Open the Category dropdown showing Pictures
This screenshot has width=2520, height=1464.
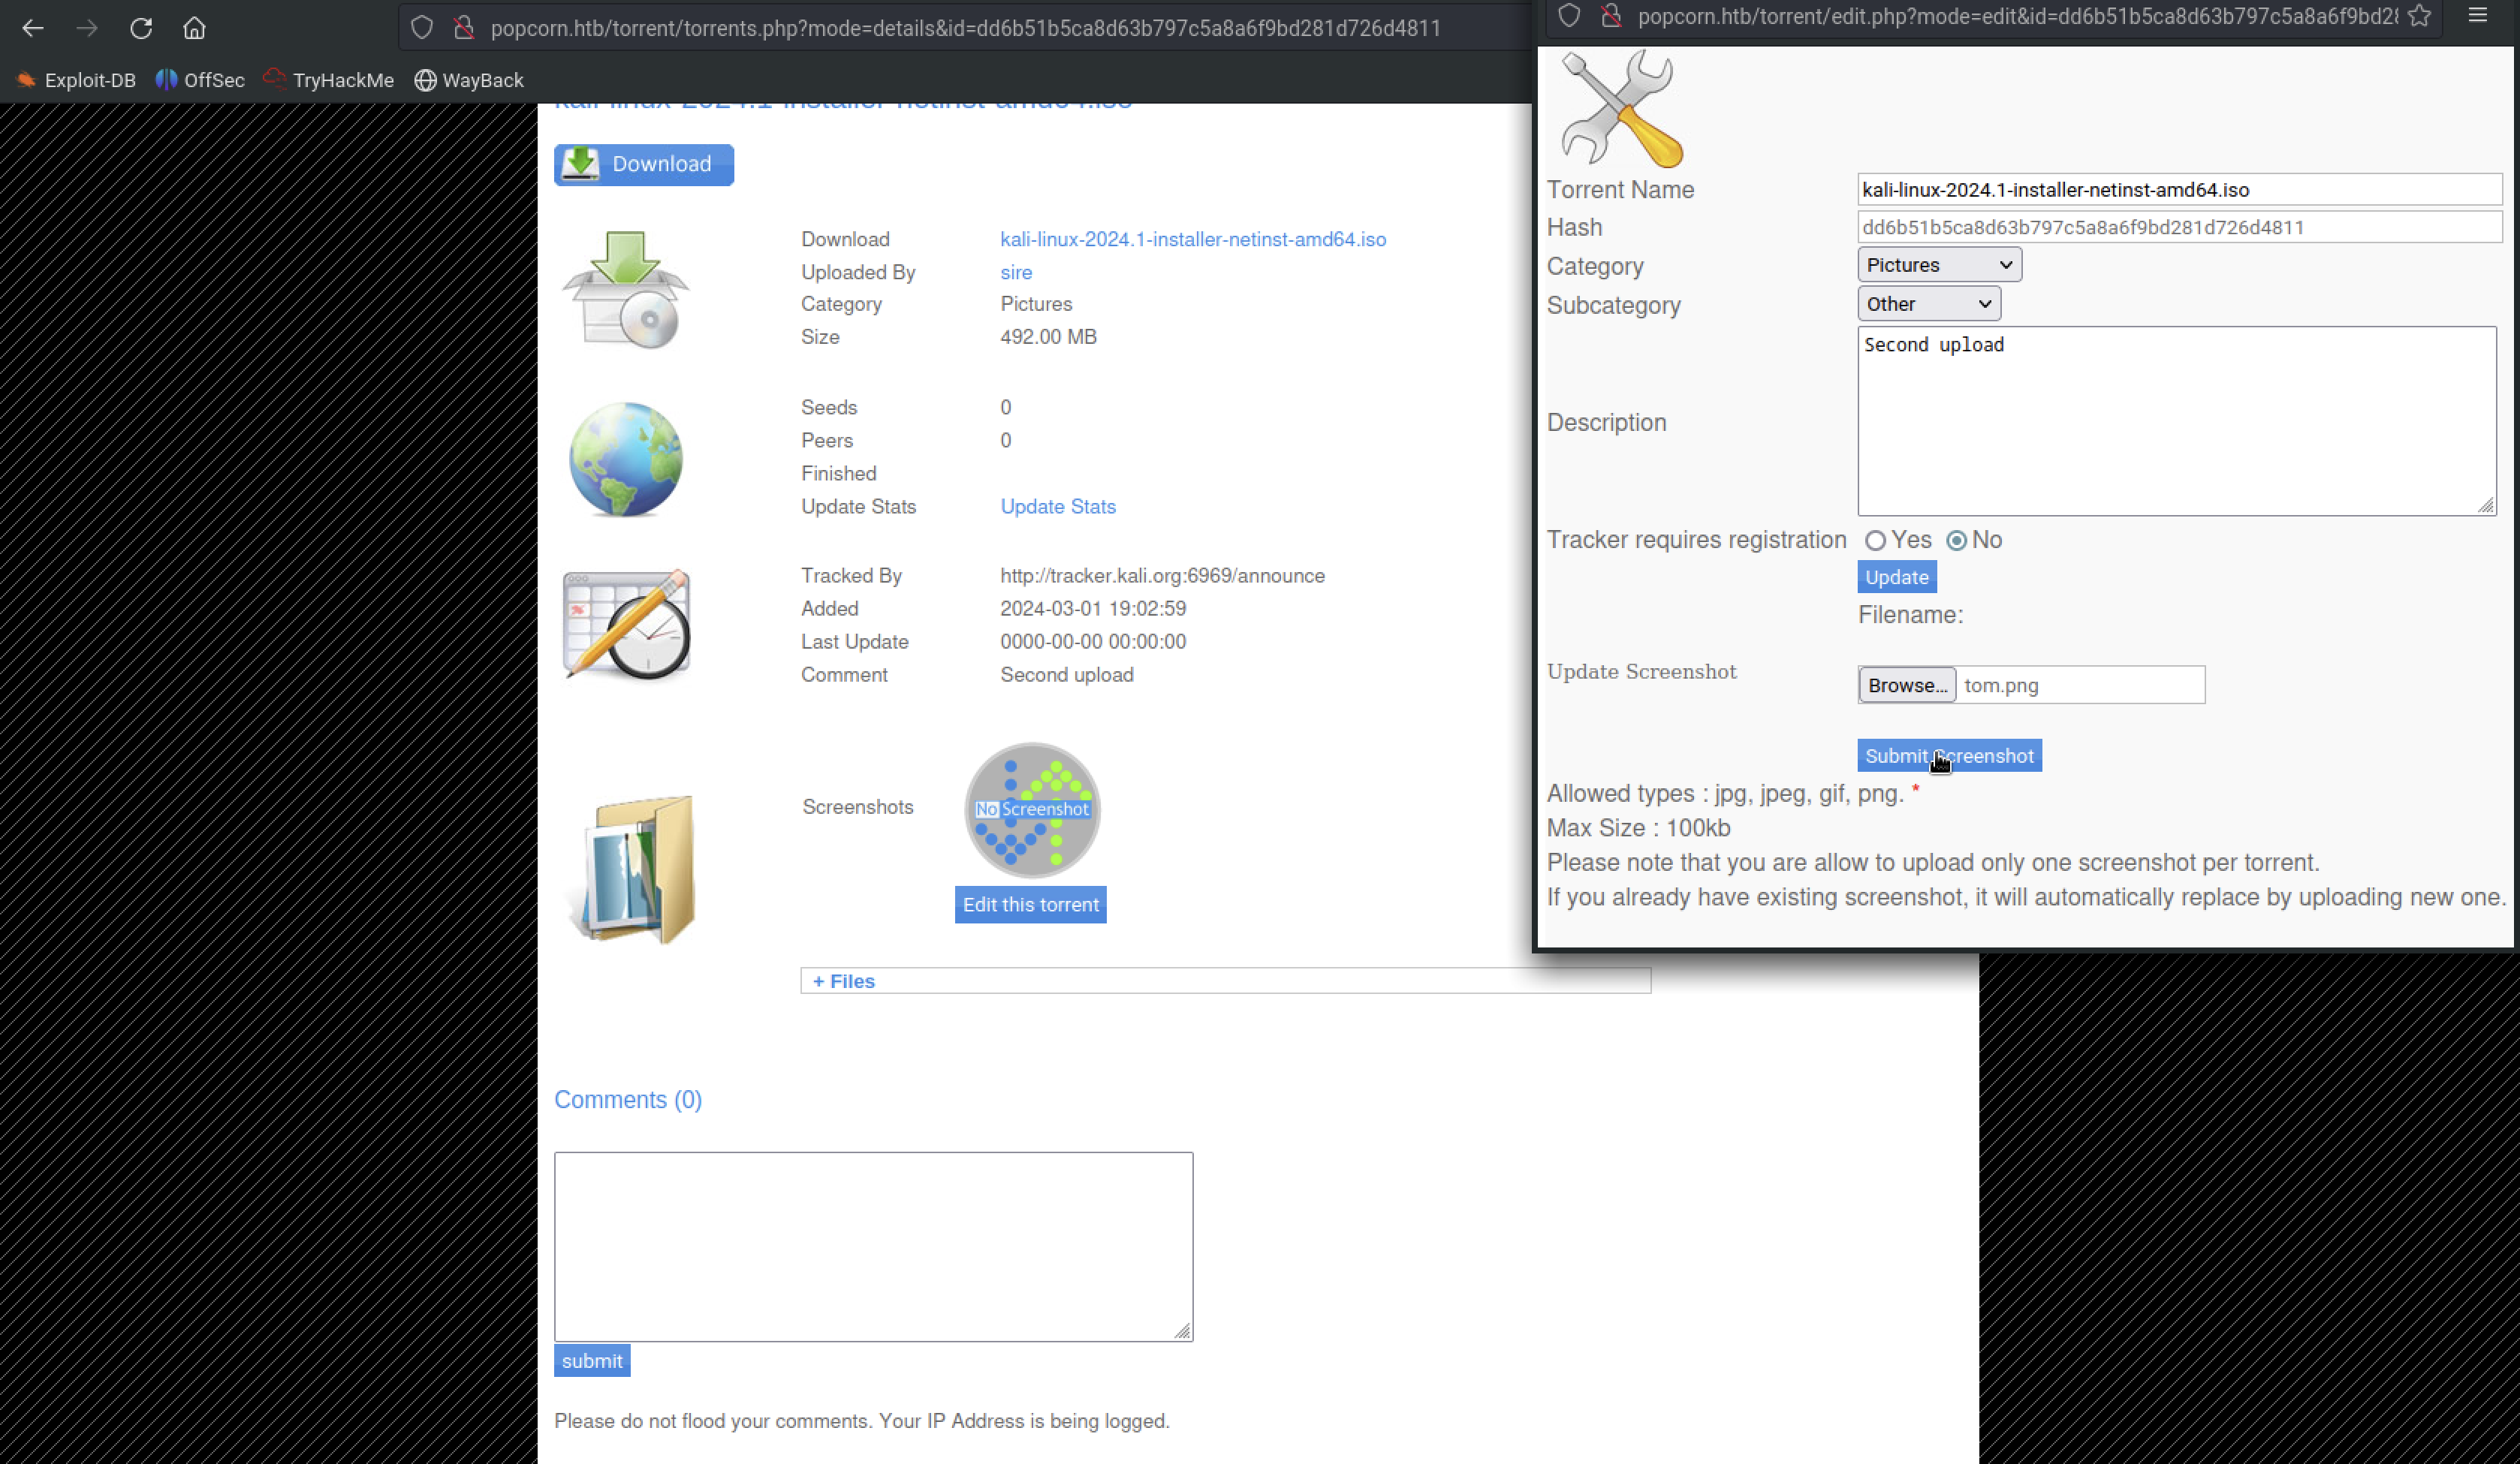[1939, 265]
